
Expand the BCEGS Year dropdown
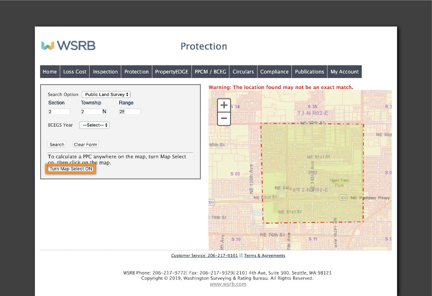click(94, 125)
